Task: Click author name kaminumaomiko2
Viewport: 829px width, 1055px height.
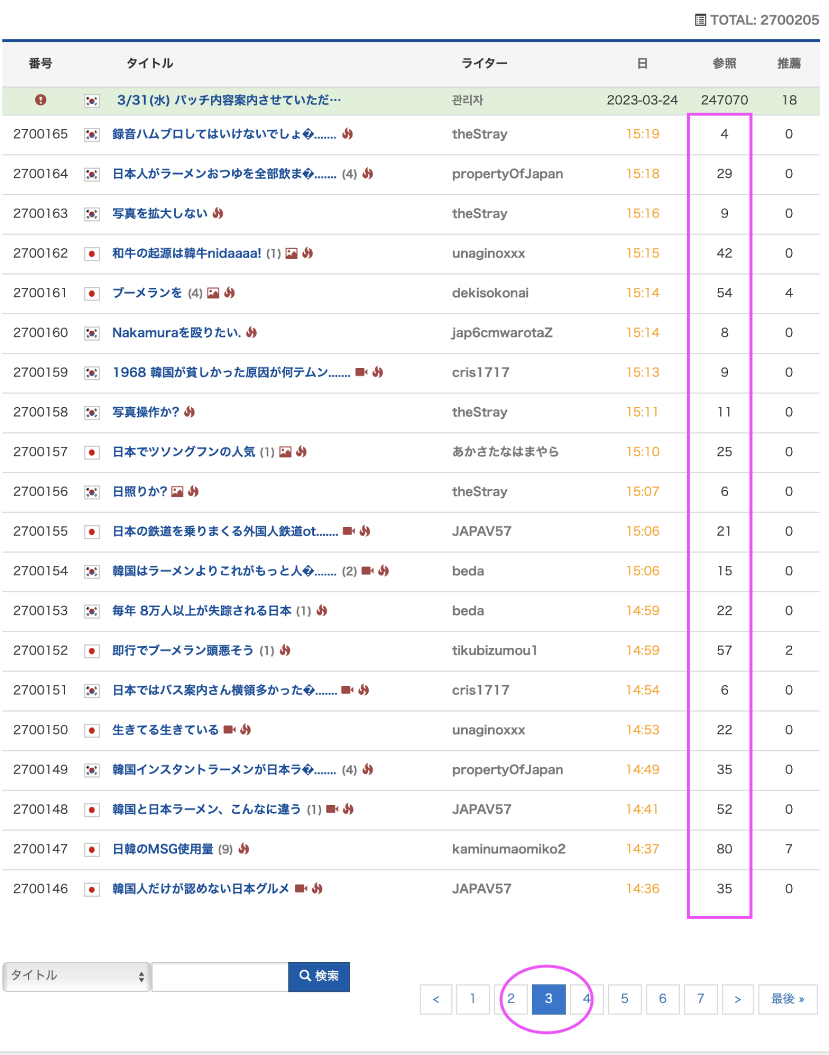Action: click(x=509, y=849)
